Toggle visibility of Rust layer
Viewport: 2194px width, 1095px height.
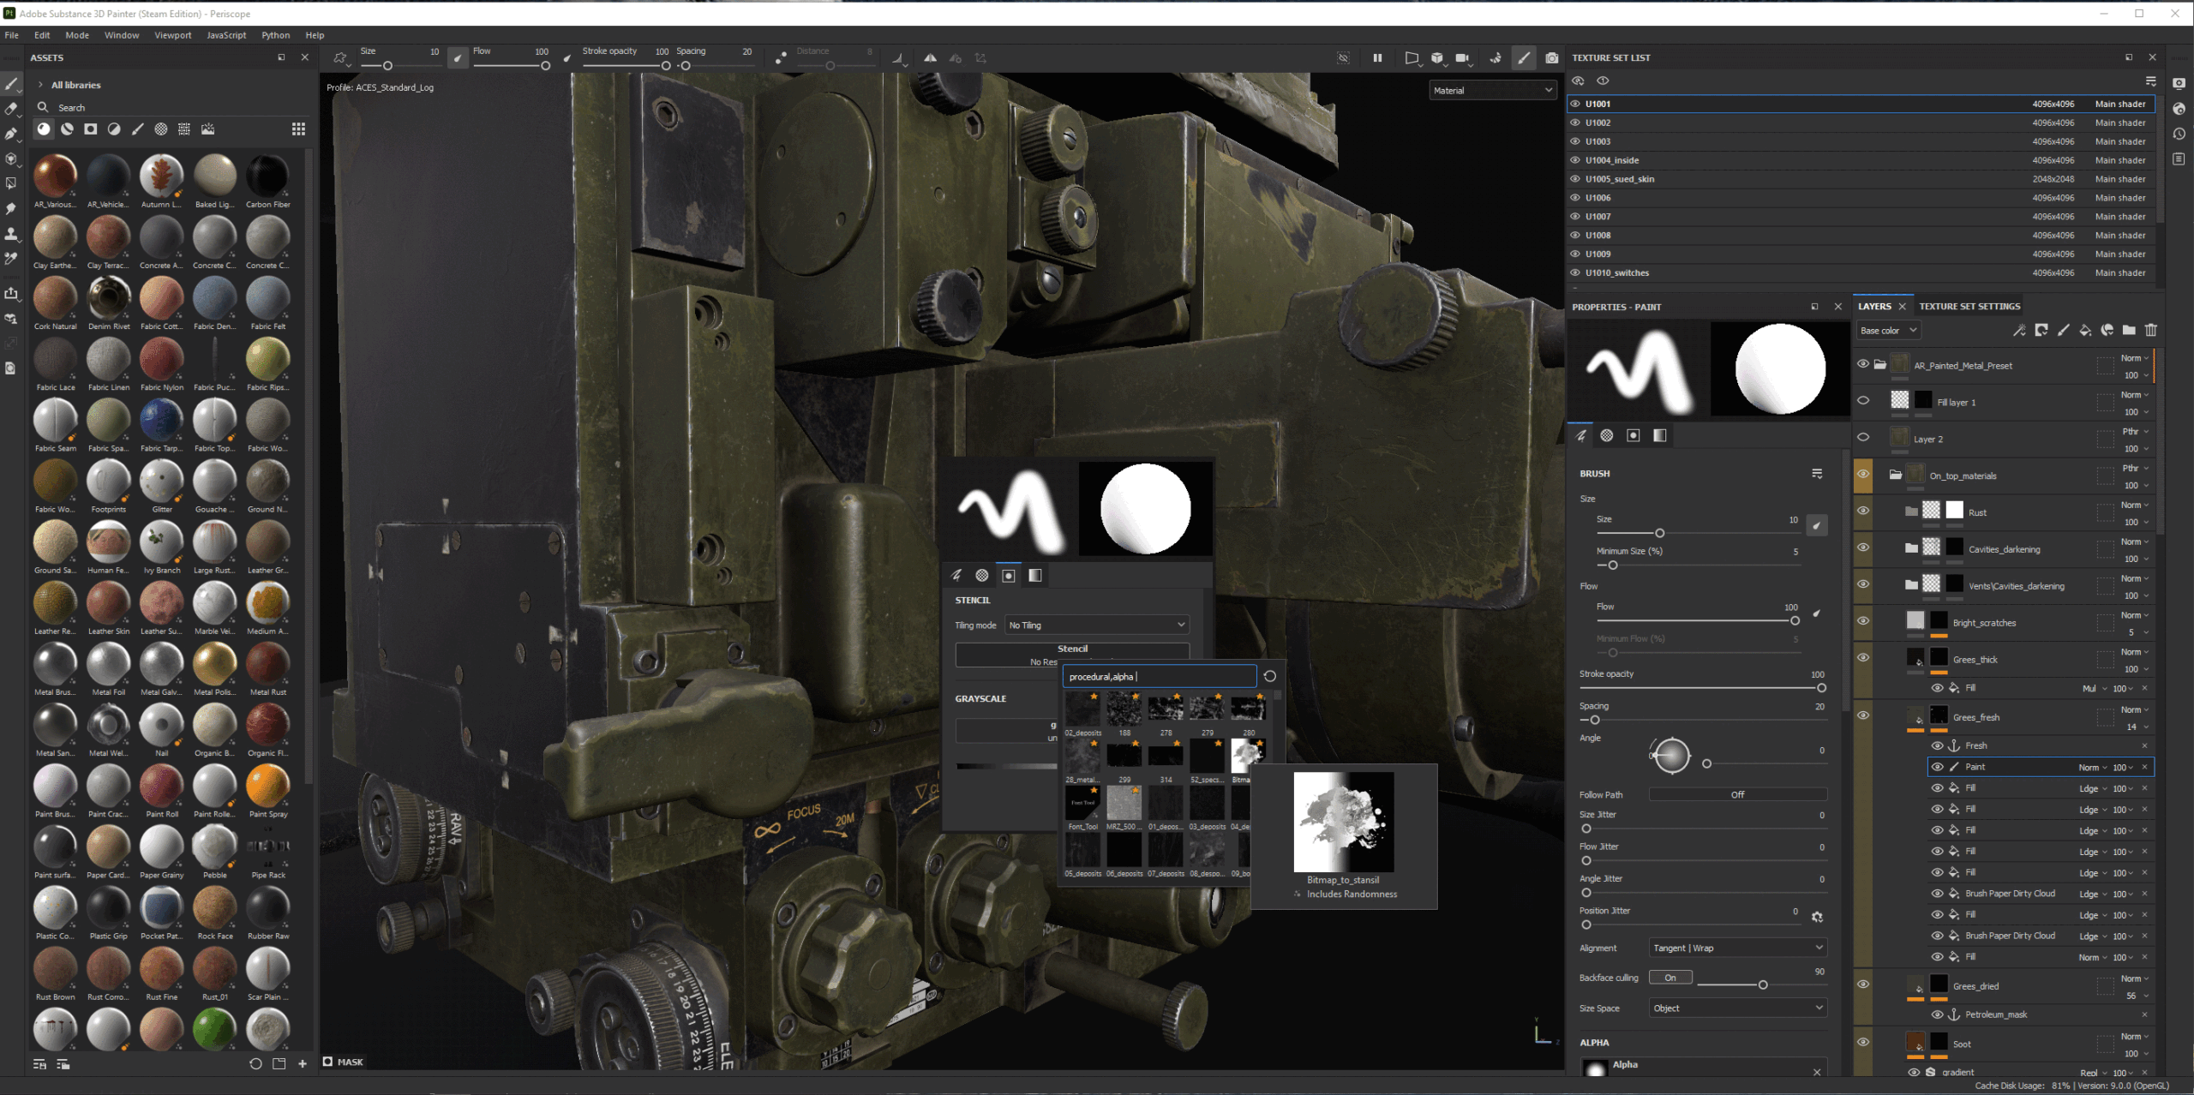[x=1863, y=511]
